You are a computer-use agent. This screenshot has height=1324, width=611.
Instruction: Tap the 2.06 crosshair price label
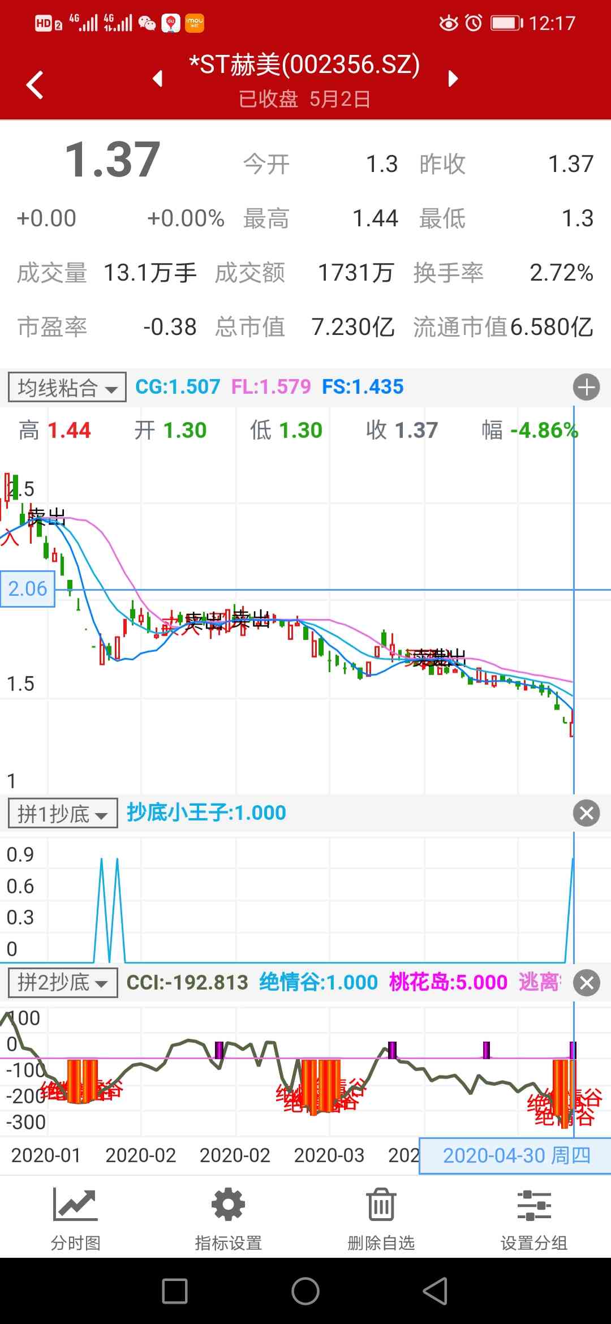28,589
